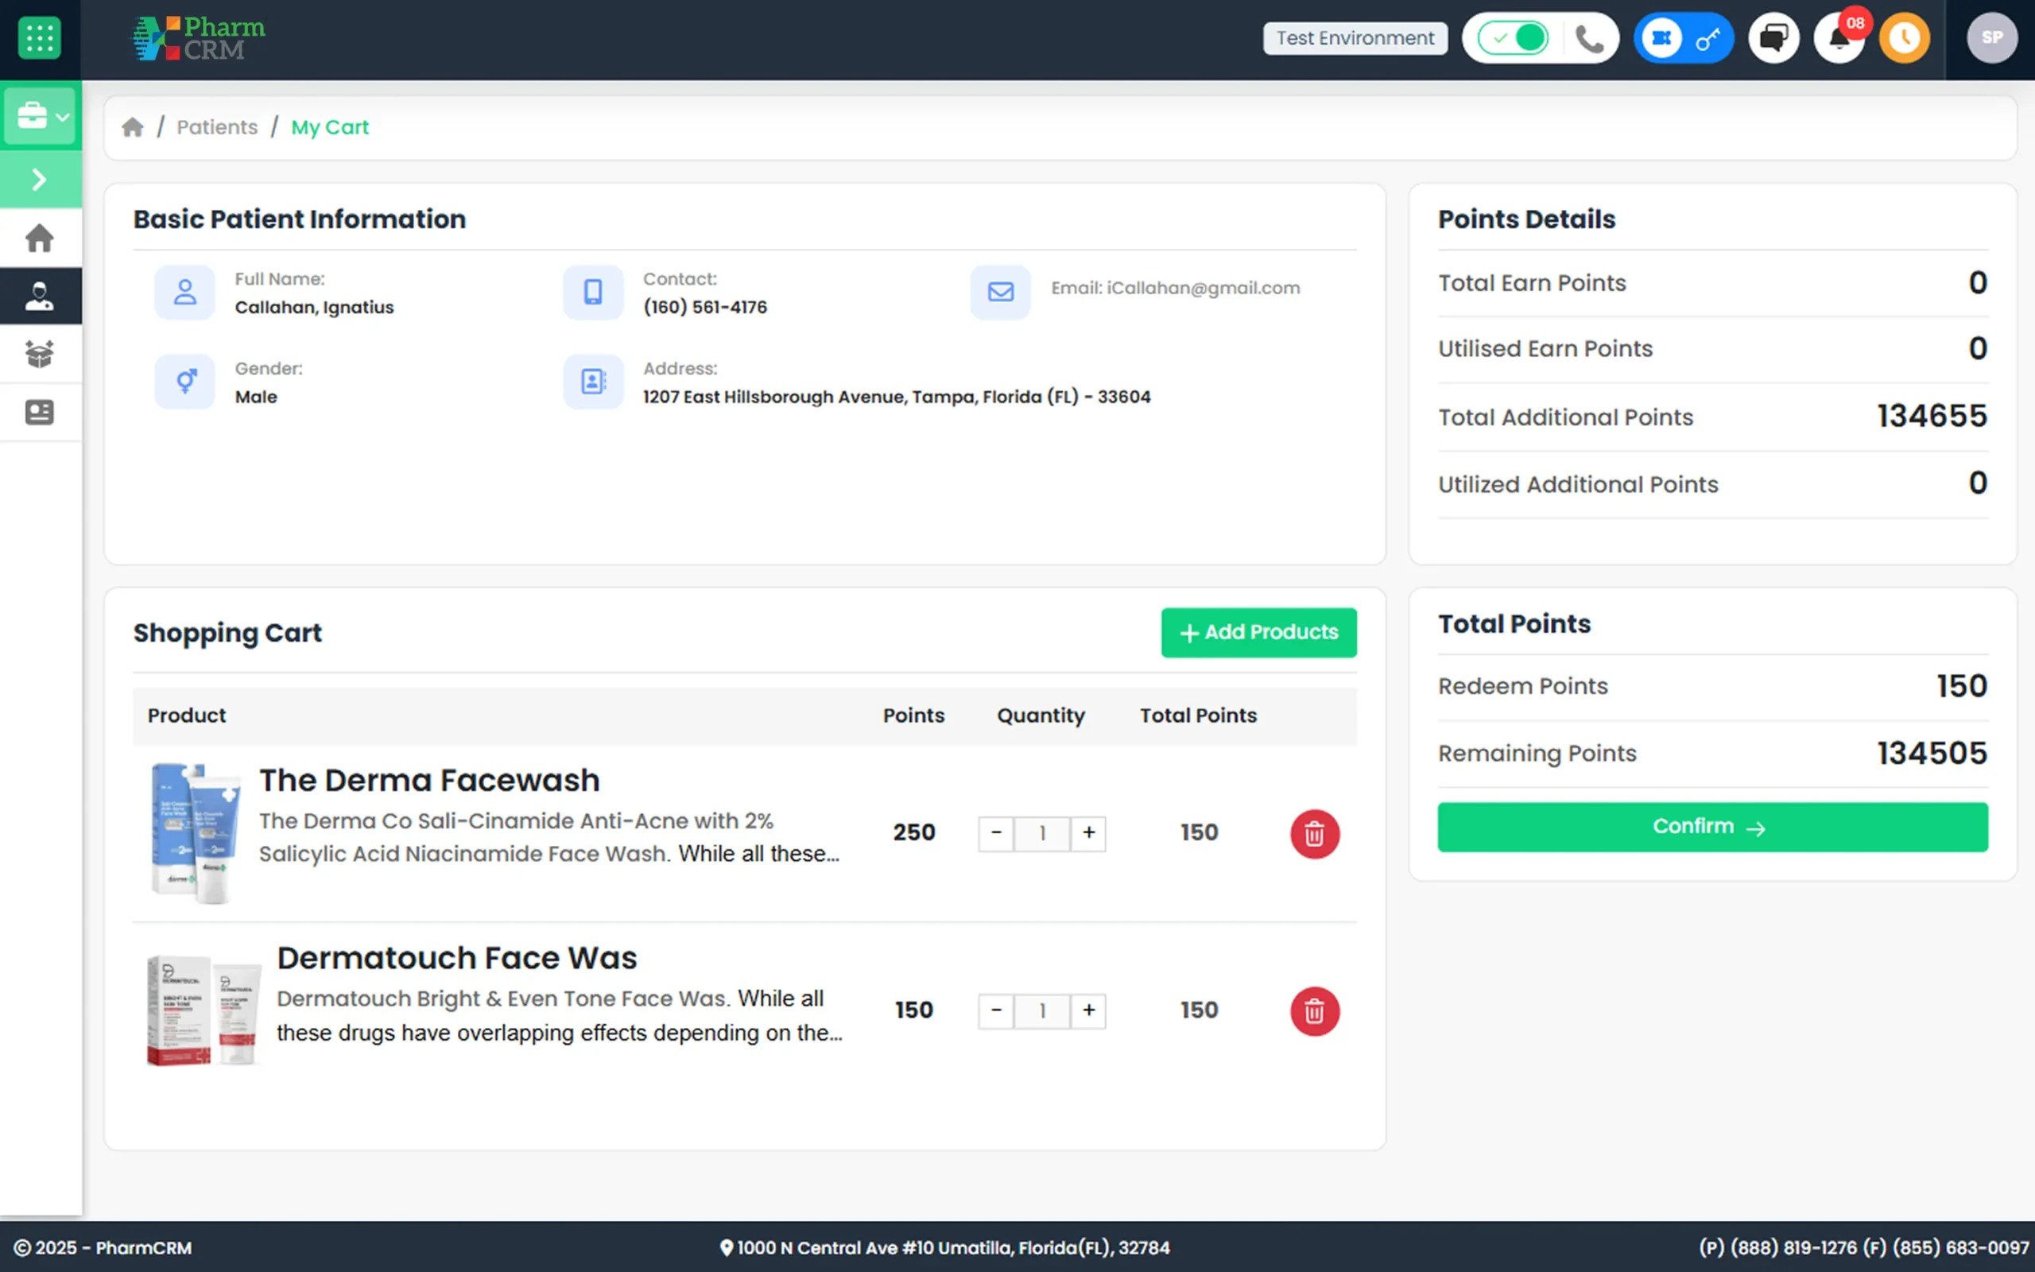Decrease quantity for Dermatouch Face Was
The width and height of the screenshot is (2035, 1272).
[x=995, y=1010]
